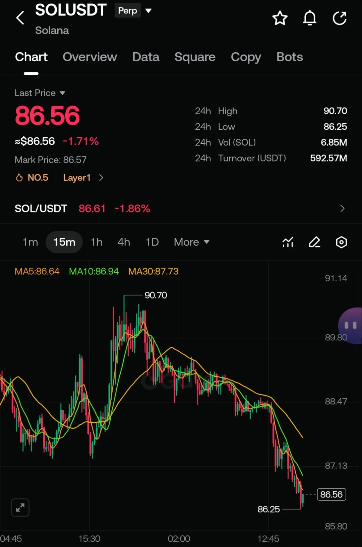Screen dimensions: 362x547
Task: Tap the 24h Vol value 6.85M
Action: [x=334, y=142]
